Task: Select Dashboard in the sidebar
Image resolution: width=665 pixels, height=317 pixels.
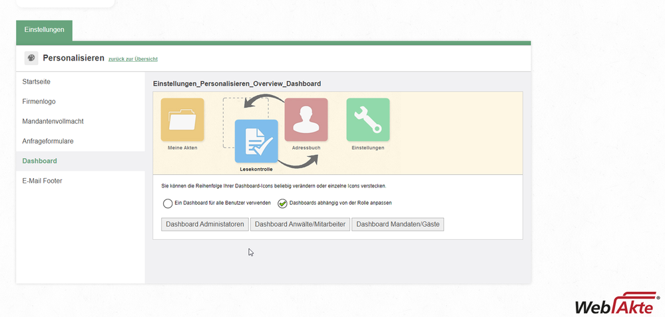Action: pyautogui.click(x=40, y=161)
